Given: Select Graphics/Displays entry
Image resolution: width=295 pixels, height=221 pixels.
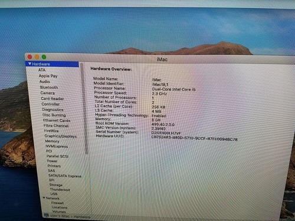Looking at the screenshot, I should [61, 136].
